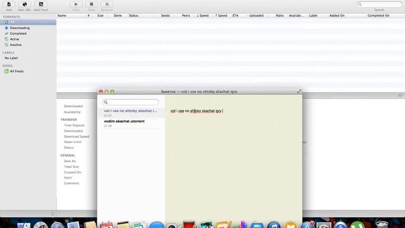The width and height of the screenshot is (405, 228).
Task: Click the 'Time Elapsed:' label in details
Action: (x=74, y=125)
